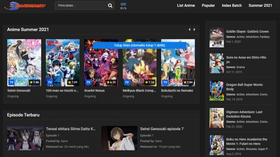The height and width of the screenshot is (157, 280).
Task: Show next Anime Summer 2021 slide
Action: [x=194, y=29]
